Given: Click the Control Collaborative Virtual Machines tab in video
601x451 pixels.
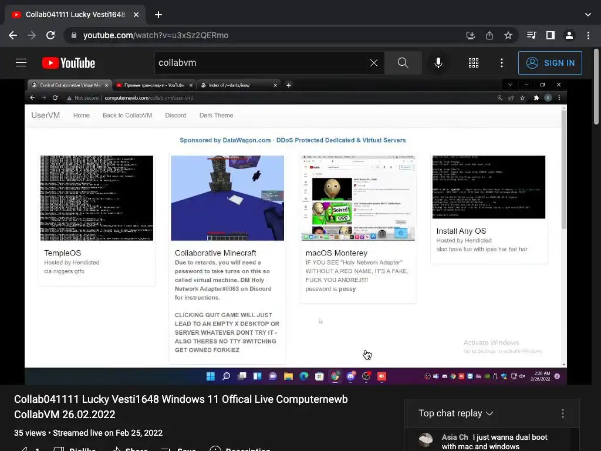Looking at the screenshot, I should [69, 85].
